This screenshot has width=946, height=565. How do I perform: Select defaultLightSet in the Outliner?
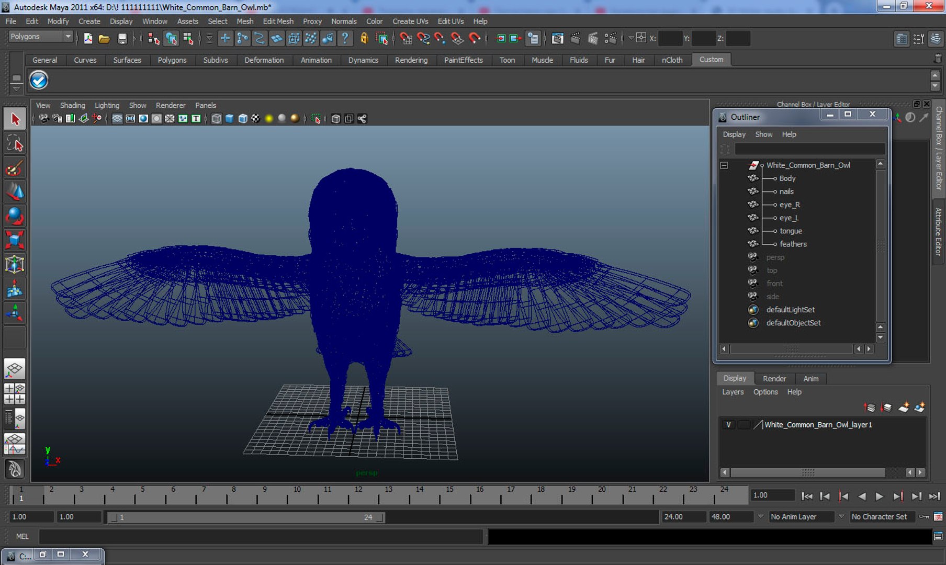pyautogui.click(x=790, y=310)
